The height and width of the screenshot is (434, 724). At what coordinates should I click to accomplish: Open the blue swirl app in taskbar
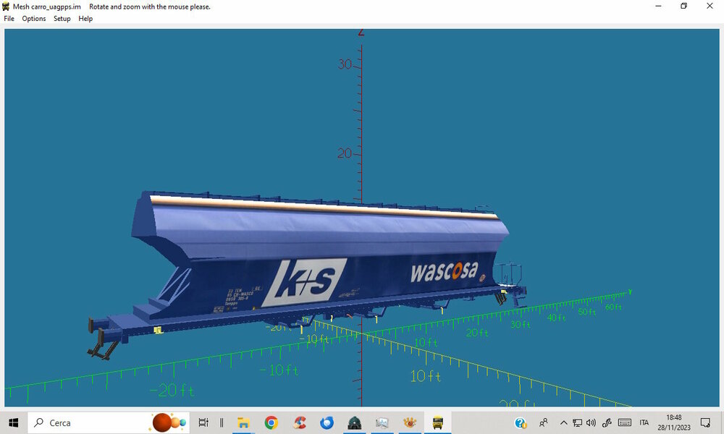[x=327, y=422]
